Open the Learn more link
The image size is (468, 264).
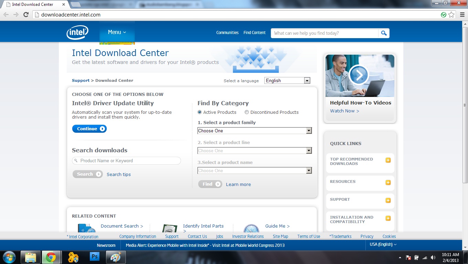(x=238, y=184)
